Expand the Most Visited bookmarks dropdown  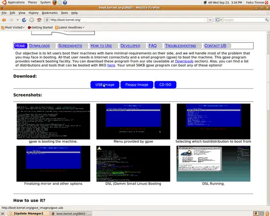13,27
